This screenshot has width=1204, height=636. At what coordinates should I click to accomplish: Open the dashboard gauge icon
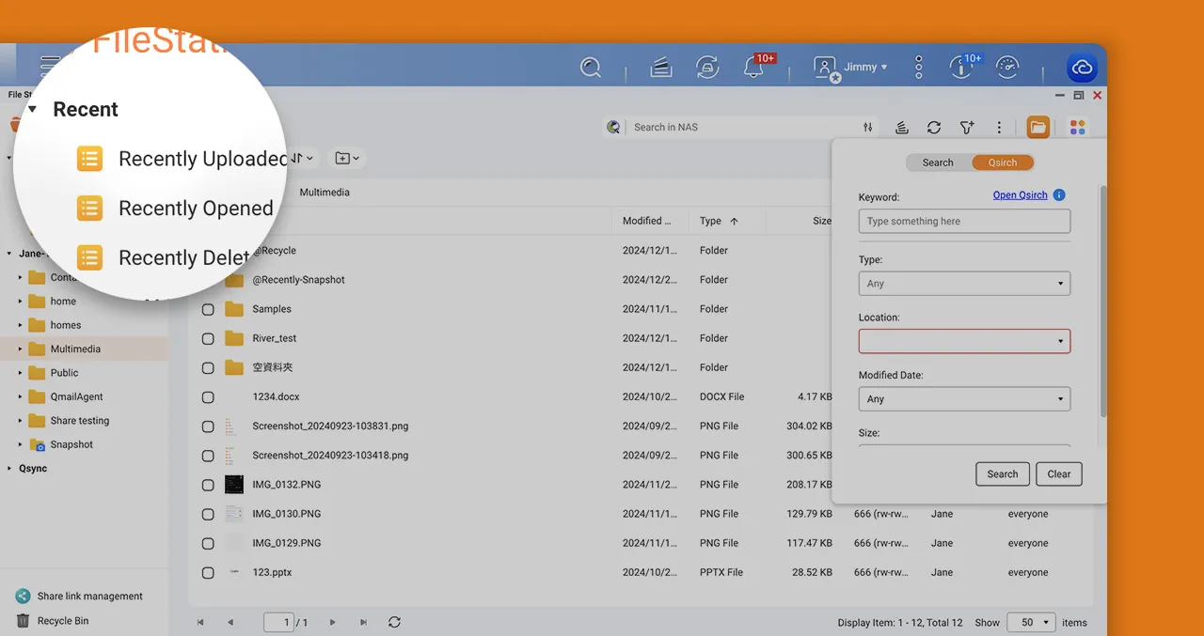click(1007, 68)
